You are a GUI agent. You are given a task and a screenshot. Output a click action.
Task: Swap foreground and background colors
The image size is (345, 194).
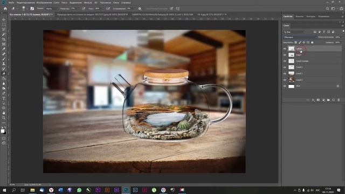(5, 128)
